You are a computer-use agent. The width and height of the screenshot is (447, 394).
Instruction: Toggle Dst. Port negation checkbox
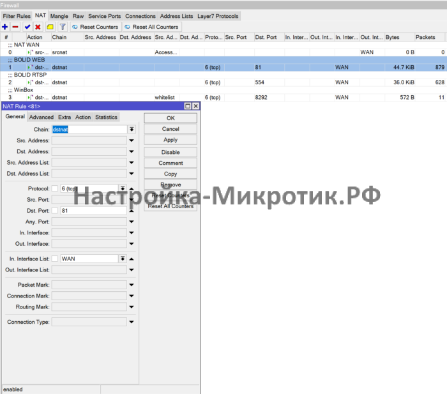tap(55, 211)
